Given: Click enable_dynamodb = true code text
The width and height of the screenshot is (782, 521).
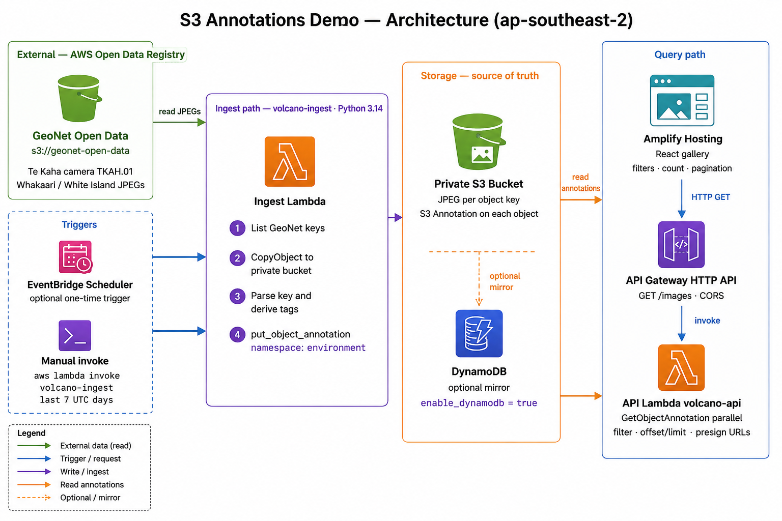Looking at the screenshot, I should click(x=479, y=403).
